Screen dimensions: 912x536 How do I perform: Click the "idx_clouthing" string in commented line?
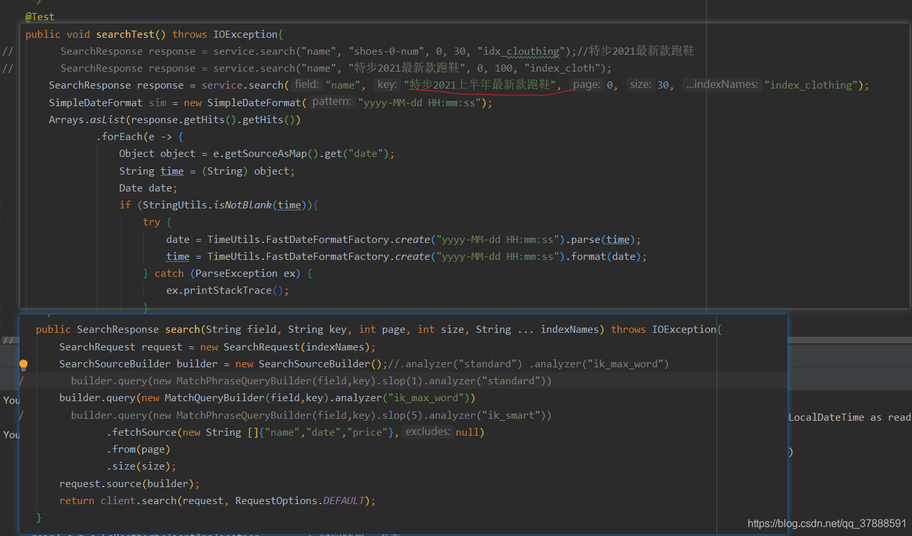[518, 51]
